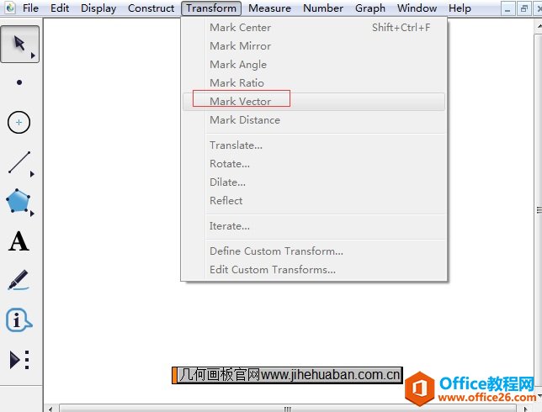Image resolution: width=542 pixels, height=412 pixels.
Task: Minimize the document window
Action: point(507,8)
